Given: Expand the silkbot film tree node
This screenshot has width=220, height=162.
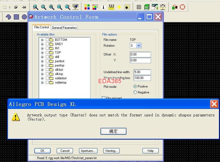Looking at the screenshot, I should click(x=42, y=70).
